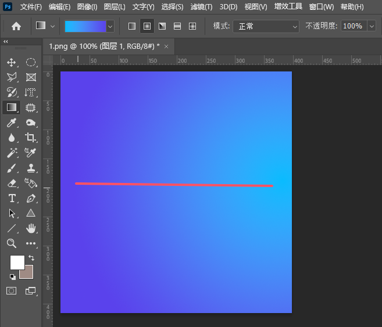Open the 图层(L) menu
Screen dimensions: 382x327
[115, 7]
